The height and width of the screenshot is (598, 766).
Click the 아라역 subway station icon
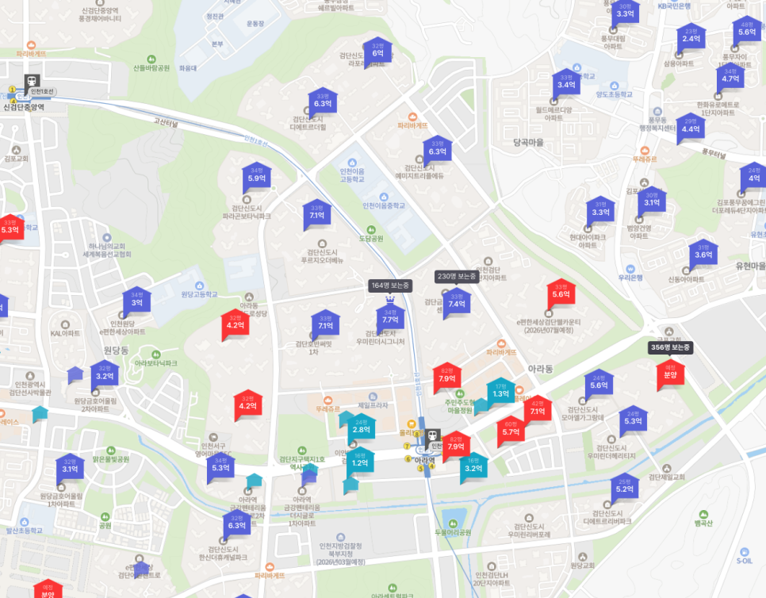coord(432,435)
